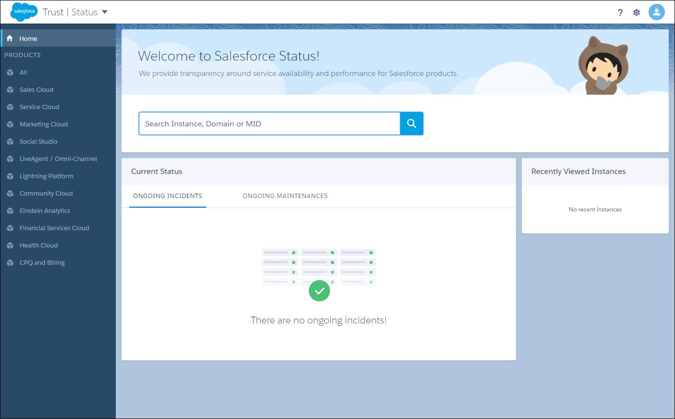Click the cube icon next to Health Cloud
The image size is (675, 419).
click(10, 246)
